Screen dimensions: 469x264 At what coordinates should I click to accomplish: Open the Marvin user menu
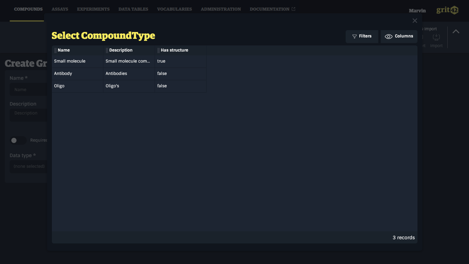tap(417, 11)
